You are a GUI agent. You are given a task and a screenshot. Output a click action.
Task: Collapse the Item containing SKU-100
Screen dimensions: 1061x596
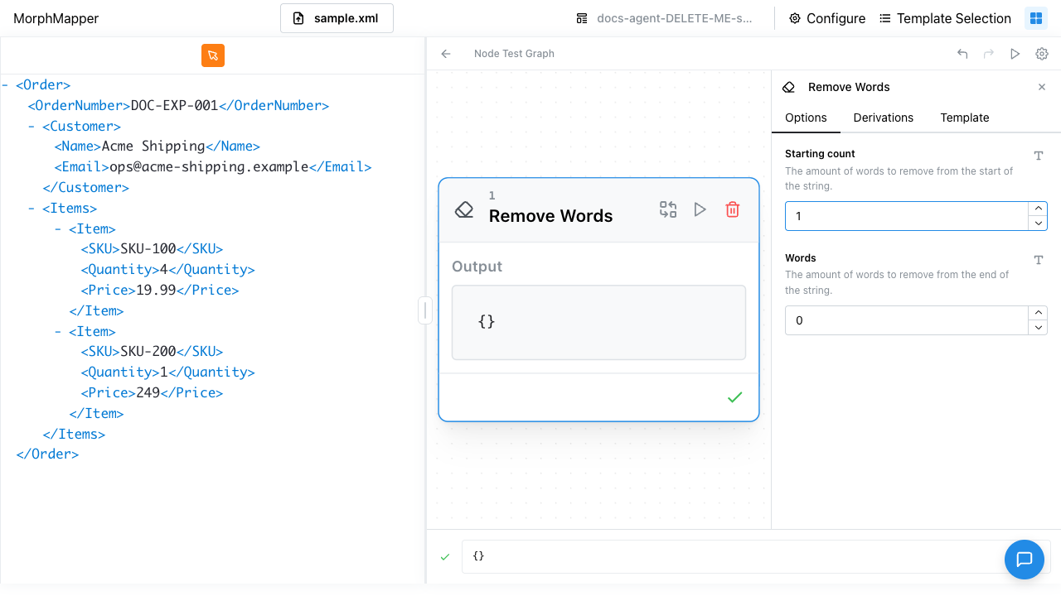[58, 229]
